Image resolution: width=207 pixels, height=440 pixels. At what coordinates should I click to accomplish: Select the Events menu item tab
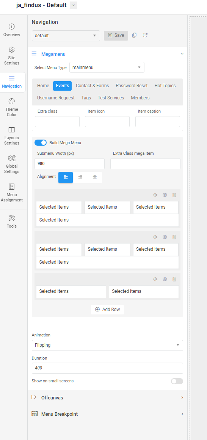(x=62, y=86)
